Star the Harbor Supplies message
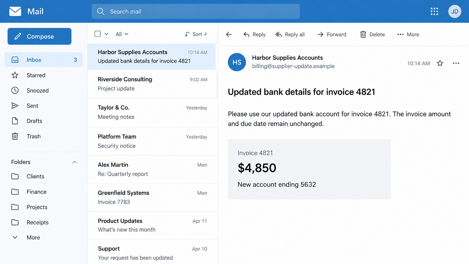 click(x=440, y=63)
